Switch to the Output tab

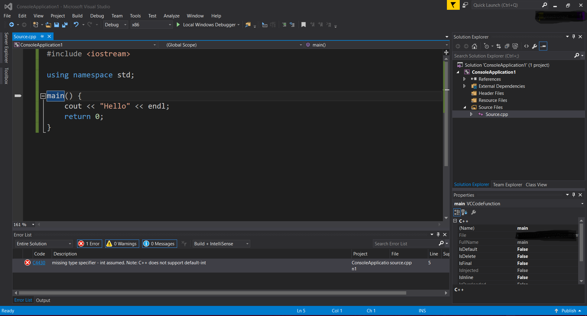43,300
